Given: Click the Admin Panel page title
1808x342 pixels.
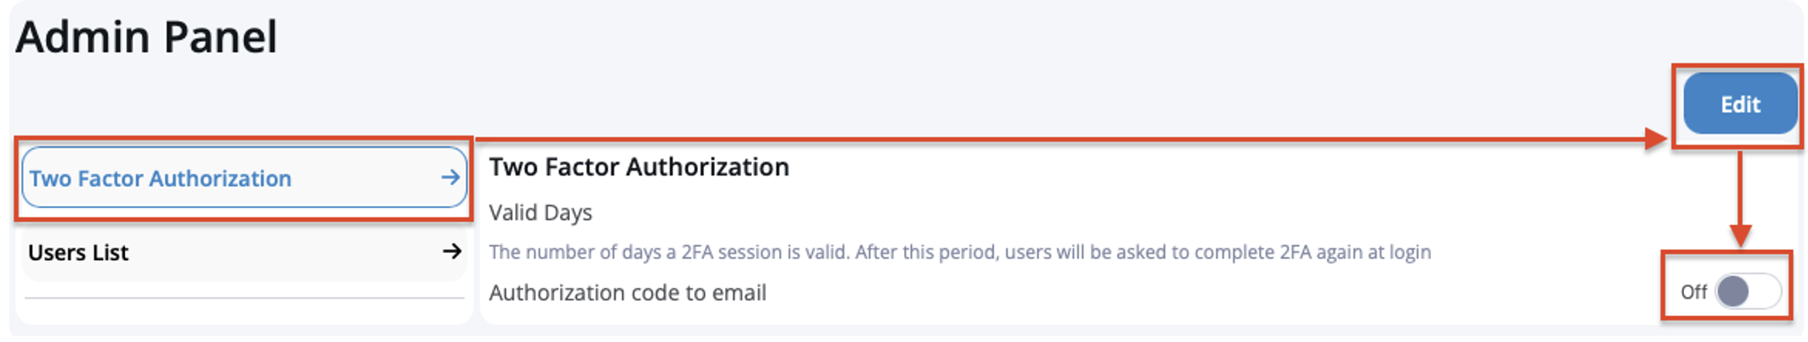Looking at the screenshot, I should [146, 37].
